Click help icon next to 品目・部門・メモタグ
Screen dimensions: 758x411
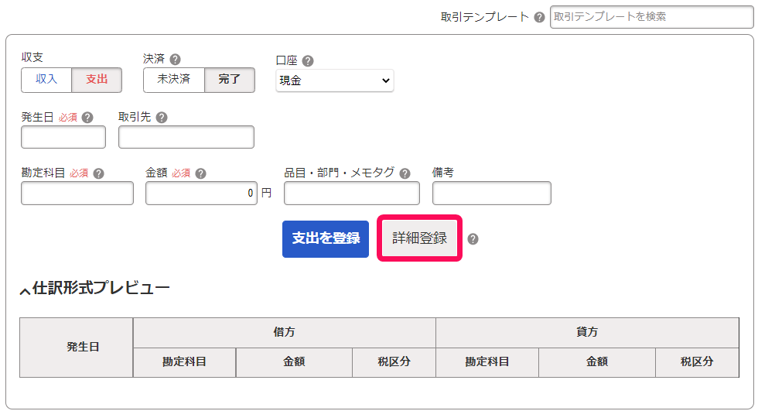point(405,173)
